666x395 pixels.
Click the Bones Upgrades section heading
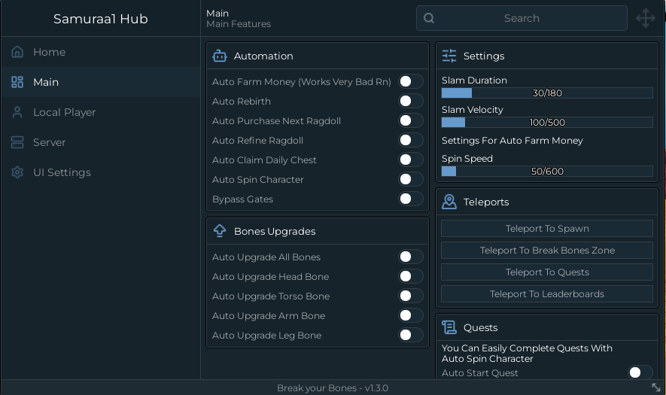[275, 231]
